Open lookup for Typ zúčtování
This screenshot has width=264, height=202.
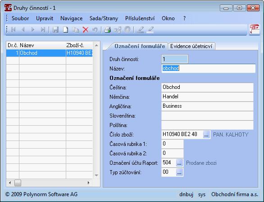(x=179, y=172)
